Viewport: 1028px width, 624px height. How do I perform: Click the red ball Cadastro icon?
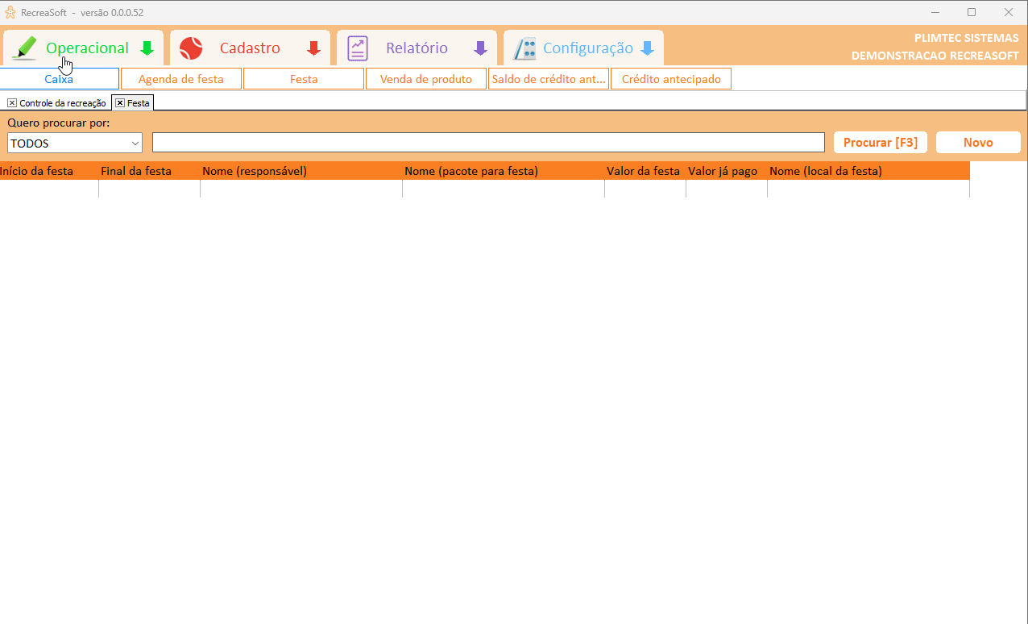191,48
